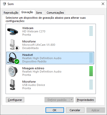
Task: Select the Realtek High Definition Audio Headset row
Action: pos(50,58)
